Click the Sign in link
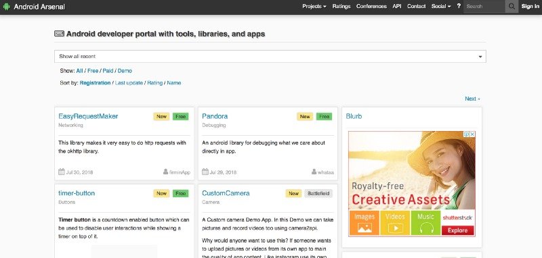The width and height of the screenshot is (542, 258). pos(530,6)
